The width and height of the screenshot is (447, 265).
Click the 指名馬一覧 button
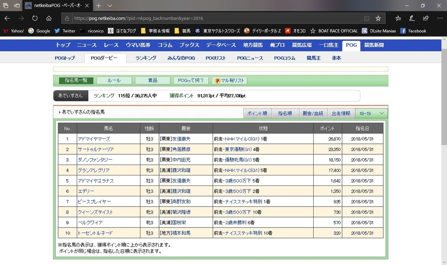tap(76, 81)
